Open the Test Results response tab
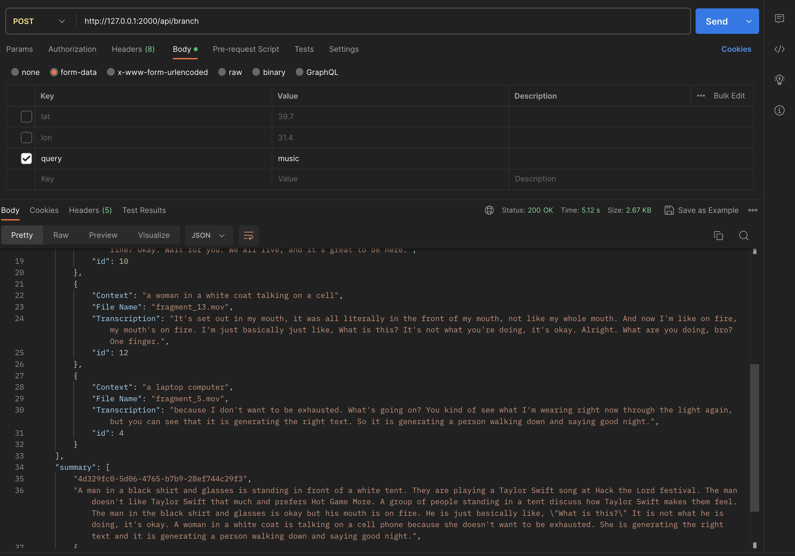This screenshot has height=556, width=795. [x=144, y=210]
